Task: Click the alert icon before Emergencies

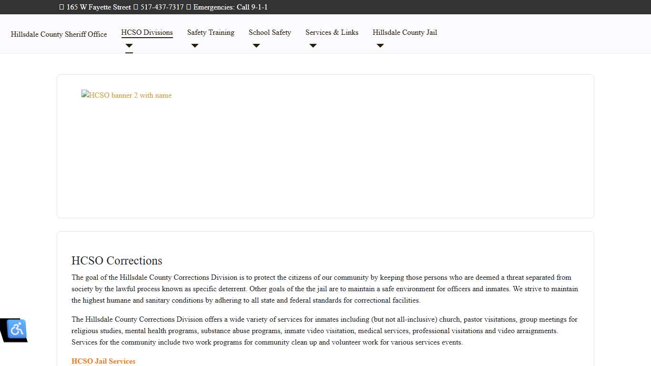Action: pos(189,7)
